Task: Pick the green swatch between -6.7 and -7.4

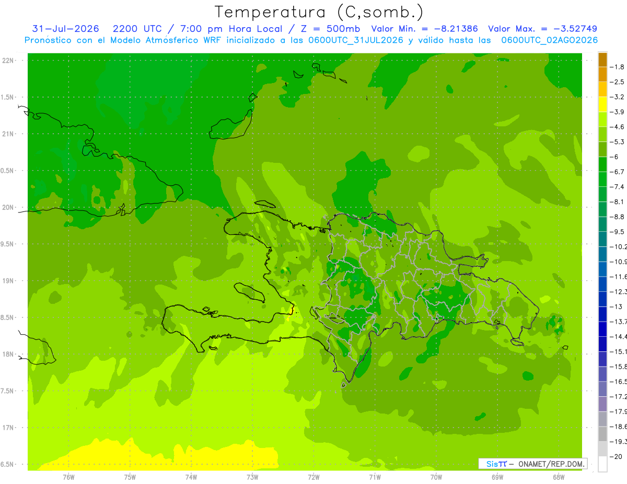Action: pyautogui.click(x=602, y=179)
